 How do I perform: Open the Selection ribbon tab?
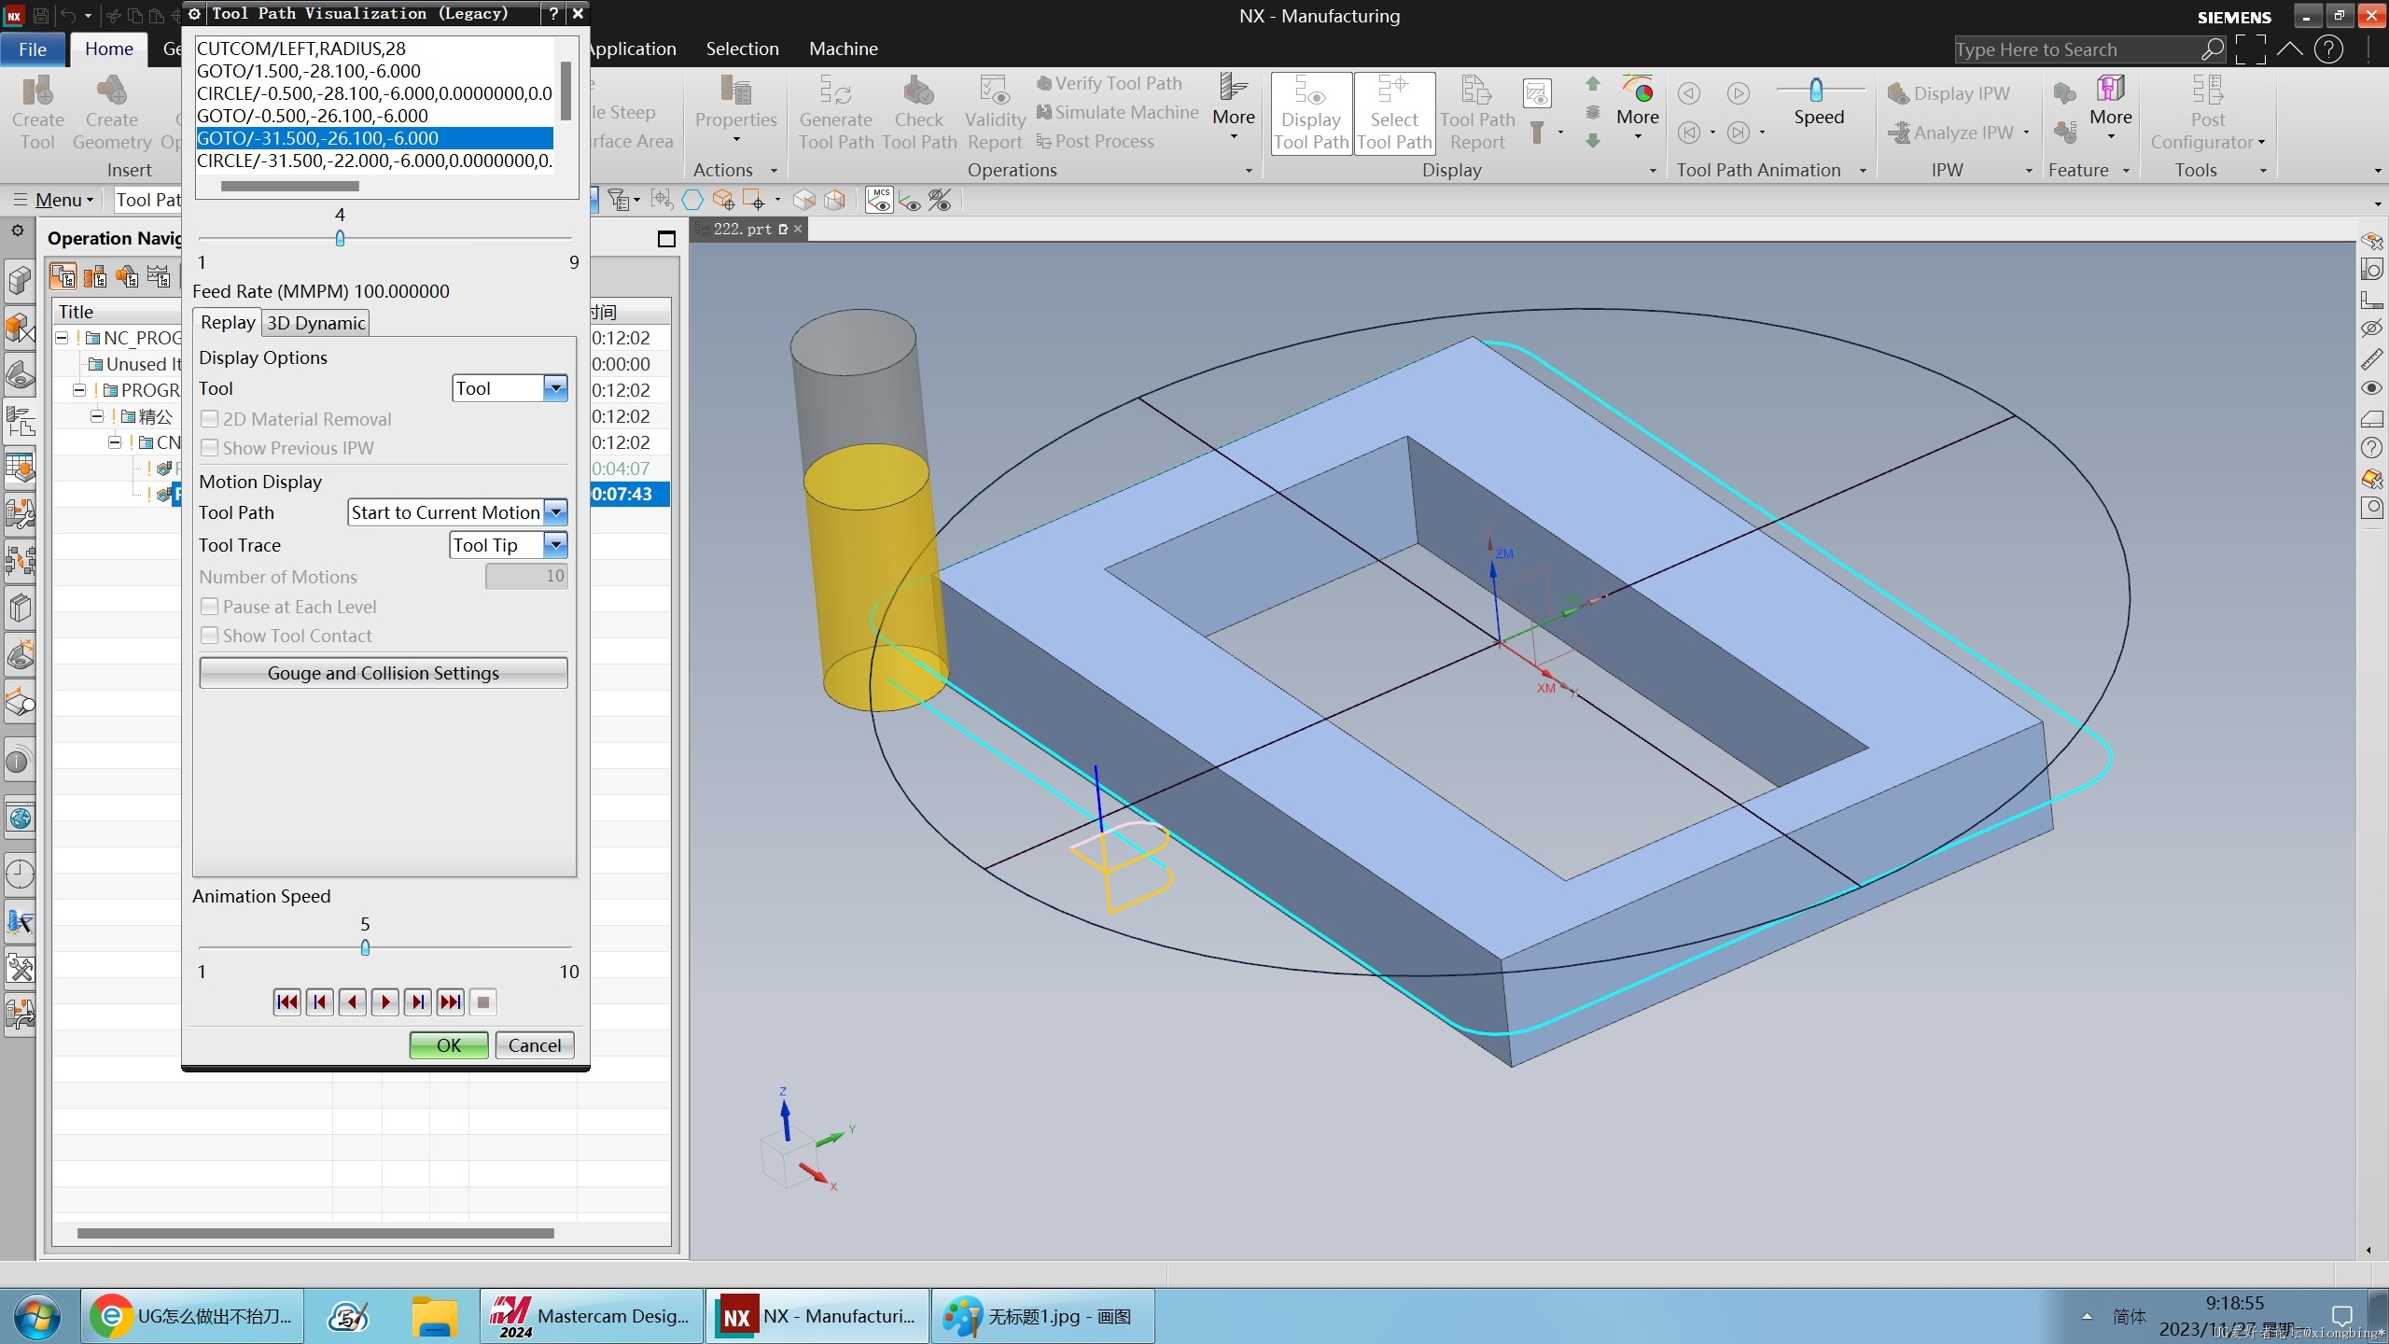(x=742, y=49)
